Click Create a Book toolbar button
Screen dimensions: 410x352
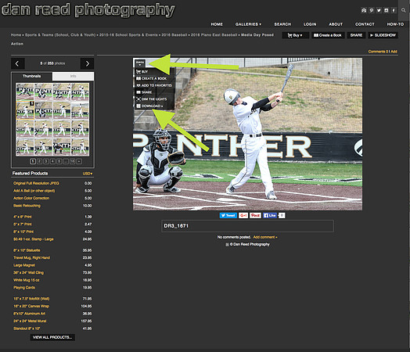[x=328, y=35]
